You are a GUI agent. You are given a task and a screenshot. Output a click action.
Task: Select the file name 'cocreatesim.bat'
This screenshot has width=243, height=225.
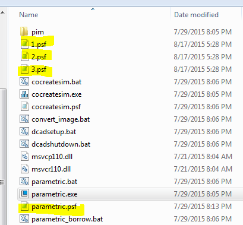(x=56, y=82)
